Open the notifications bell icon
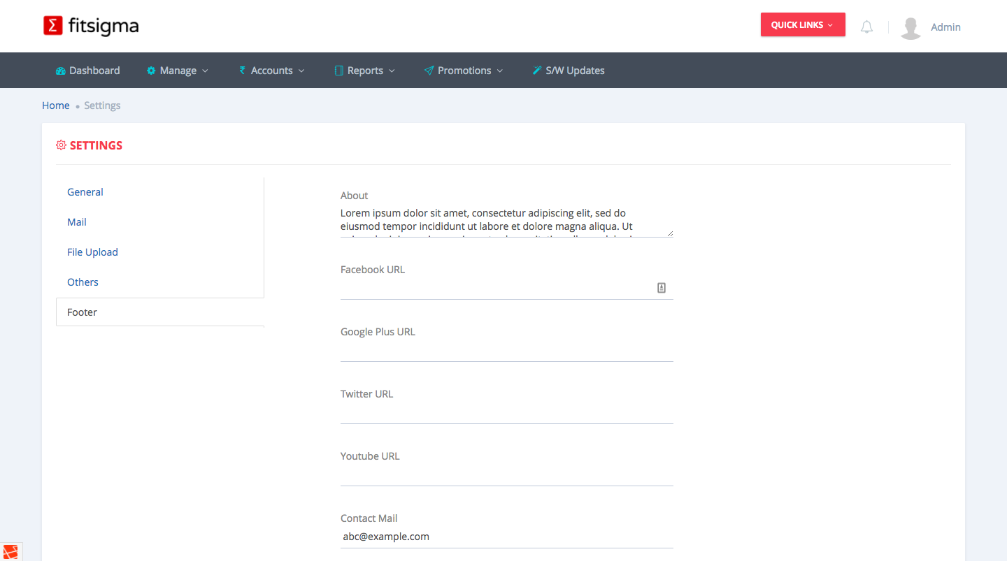 [x=866, y=27]
